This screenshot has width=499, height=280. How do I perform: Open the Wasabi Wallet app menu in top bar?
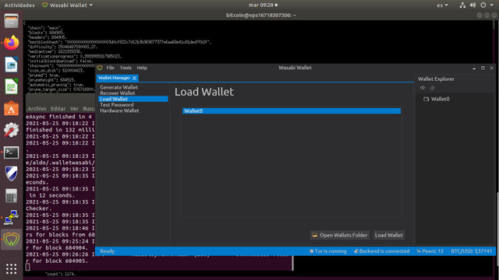(68, 5)
